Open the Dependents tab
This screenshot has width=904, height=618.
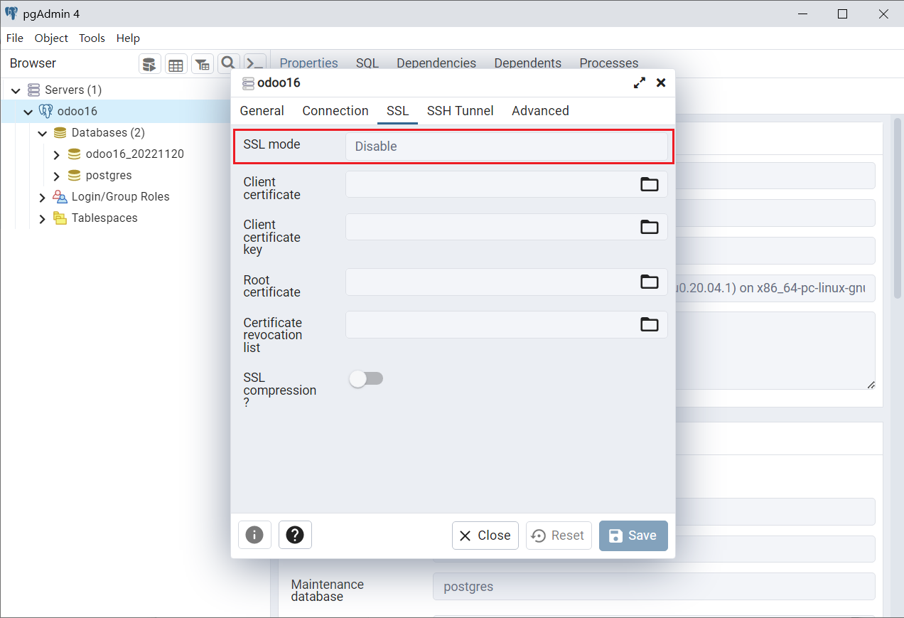coord(528,63)
